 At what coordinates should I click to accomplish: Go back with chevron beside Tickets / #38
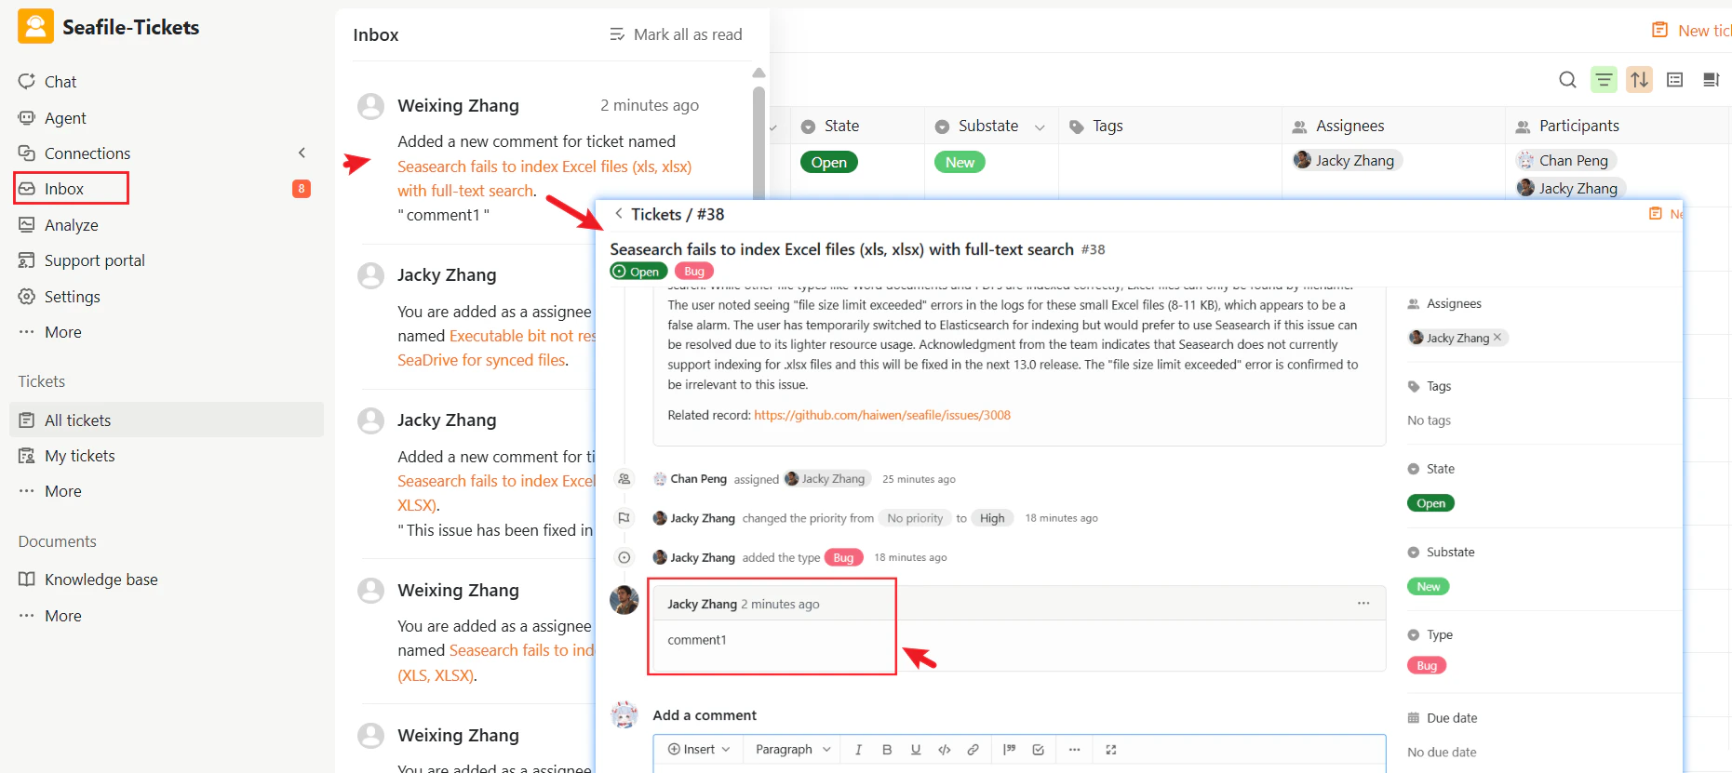[619, 214]
